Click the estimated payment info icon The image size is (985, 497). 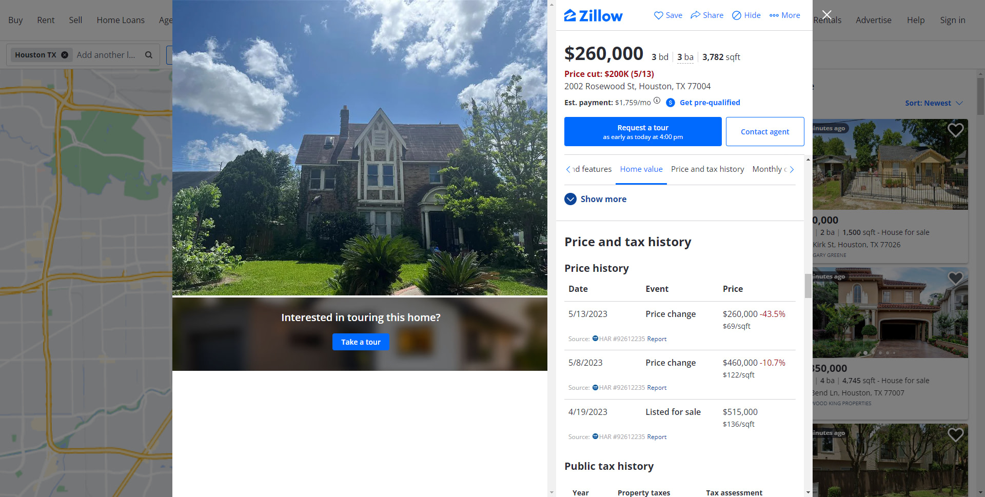pyautogui.click(x=657, y=101)
